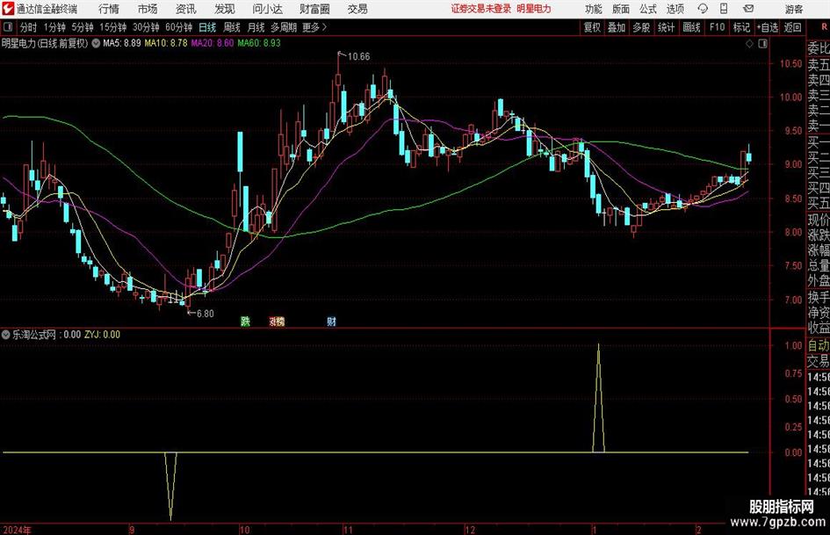The width and height of the screenshot is (830, 535).
Task: Open the 交易 menu
Action: tap(357, 9)
